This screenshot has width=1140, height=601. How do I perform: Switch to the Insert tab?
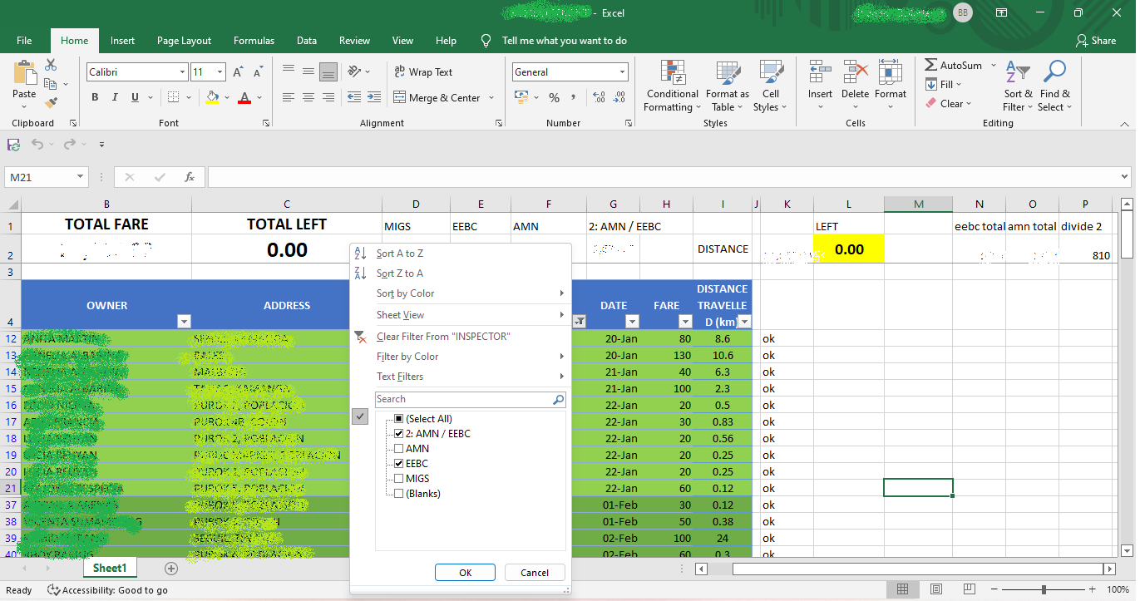[x=122, y=41]
